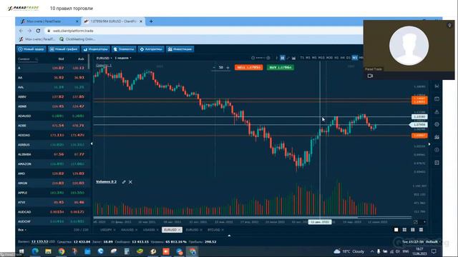The width and height of the screenshot is (458, 257).
Task: Click the Новый график button
Action: 64,49
